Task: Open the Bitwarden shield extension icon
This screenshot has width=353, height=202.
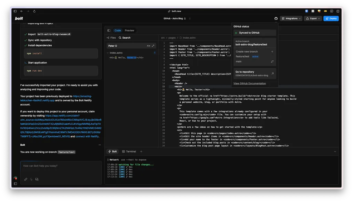Action: tap(306, 11)
